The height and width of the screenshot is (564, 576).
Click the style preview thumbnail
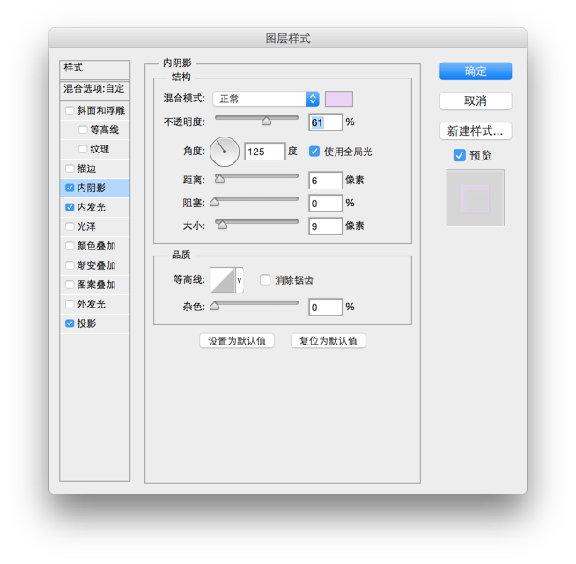(476, 198)
